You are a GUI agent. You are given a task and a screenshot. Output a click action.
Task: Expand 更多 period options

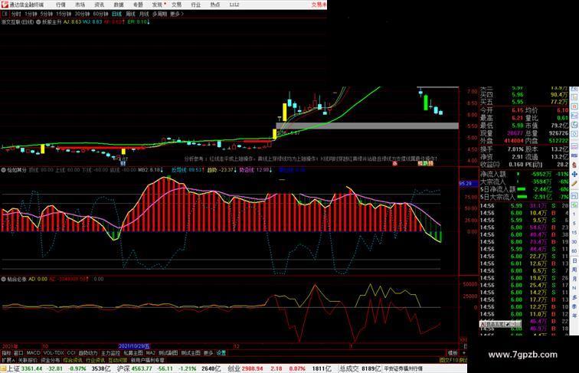(x=176, y=14)
